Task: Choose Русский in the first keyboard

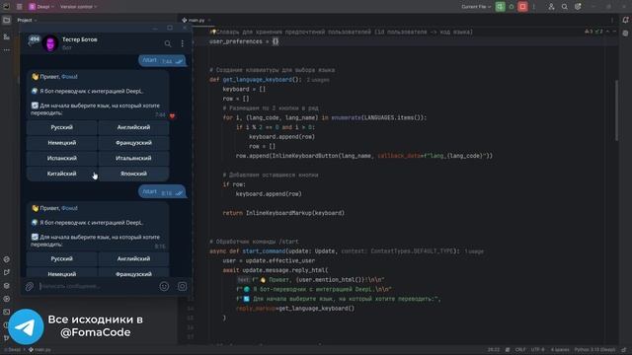Action: click(61, 127)
